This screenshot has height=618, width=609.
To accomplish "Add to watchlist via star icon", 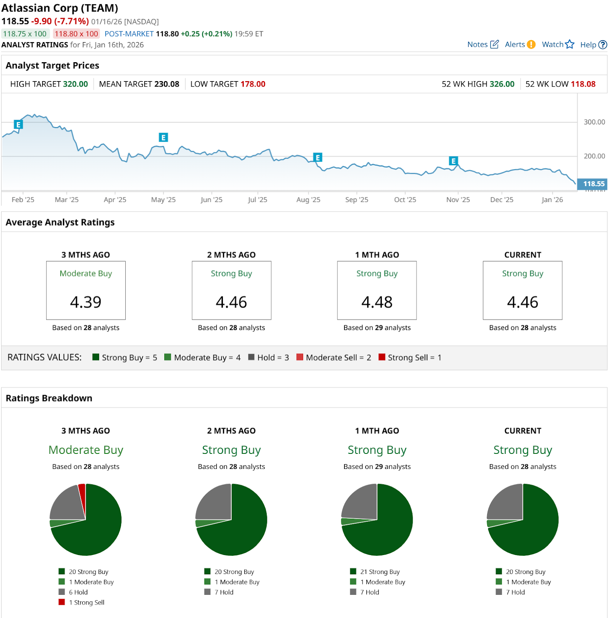I will click(x=570, y=44).
